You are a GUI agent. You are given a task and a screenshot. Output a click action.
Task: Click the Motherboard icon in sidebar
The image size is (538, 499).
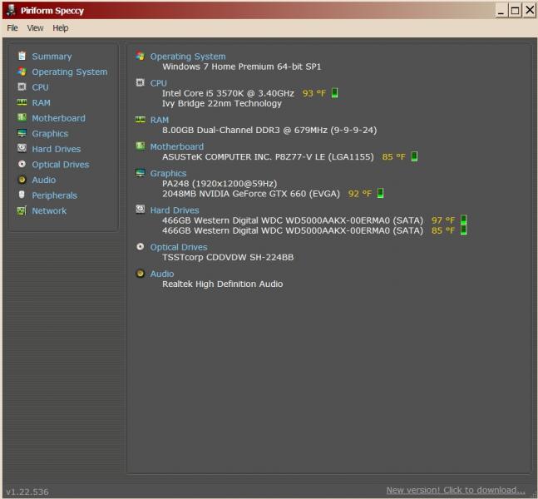point(22,118)
